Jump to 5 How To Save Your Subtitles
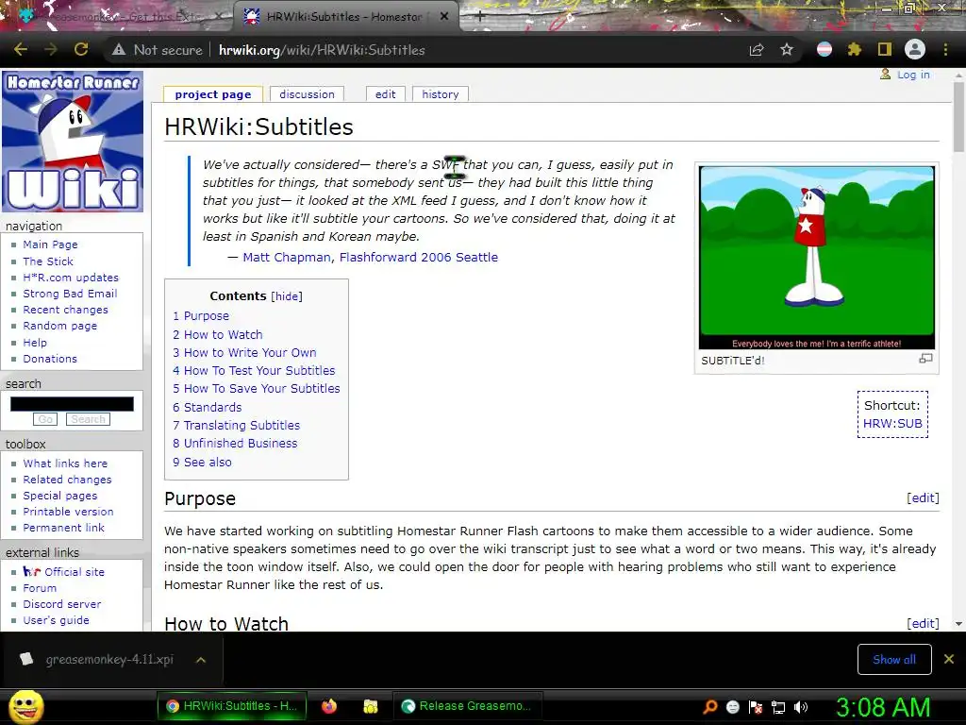 click(x=257, y=388)
